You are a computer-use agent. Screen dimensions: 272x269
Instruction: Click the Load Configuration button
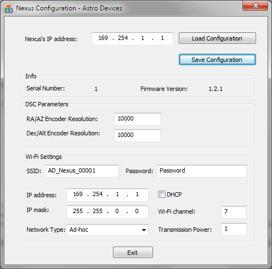(217, 38)
